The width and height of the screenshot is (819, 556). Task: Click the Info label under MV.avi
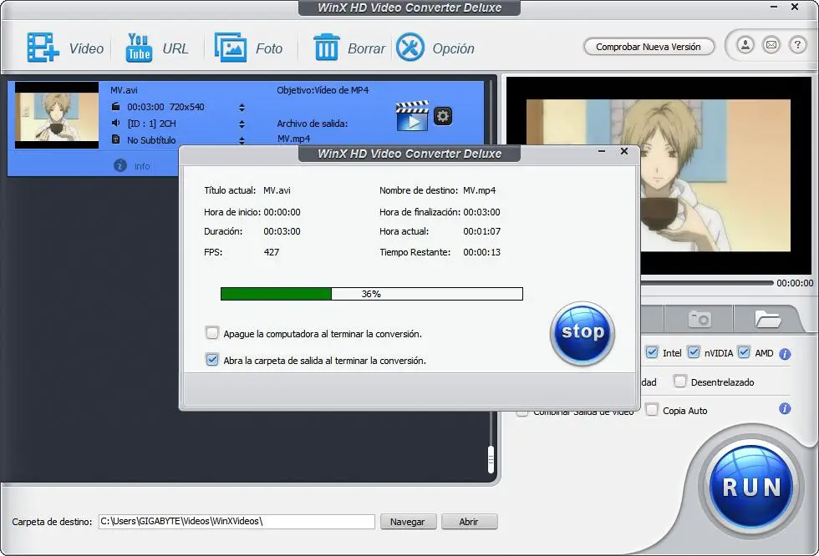142,166
